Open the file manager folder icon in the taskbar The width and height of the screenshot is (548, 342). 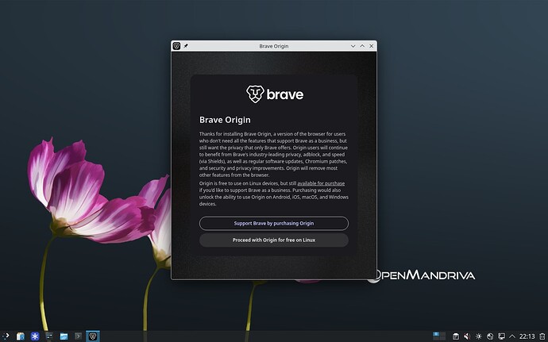click(64, 336)
